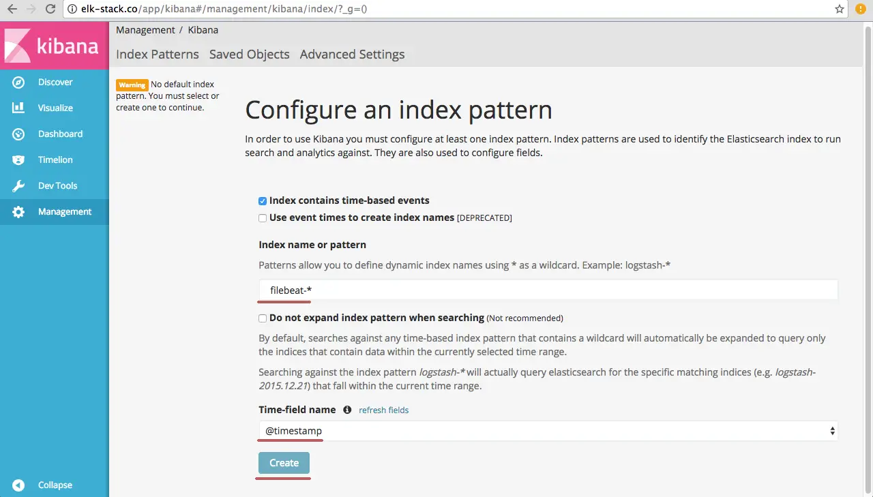The image size is (873, 497).
Task: Switch to Advanced Settings tab
Action: (x=352, y=55)
